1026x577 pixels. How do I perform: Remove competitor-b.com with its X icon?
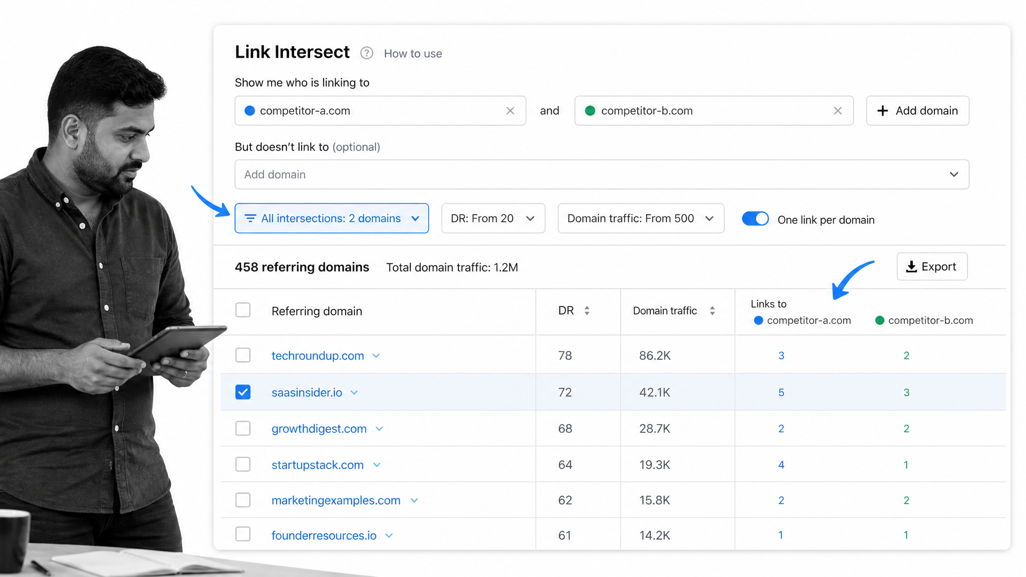(x=838, y=111)
